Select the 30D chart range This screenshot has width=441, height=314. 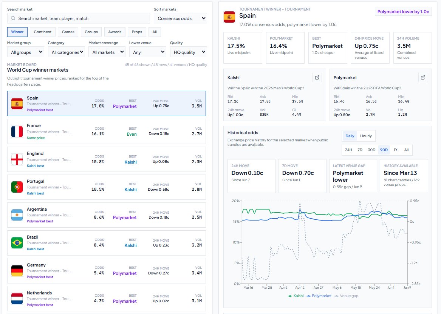(371, 150)
